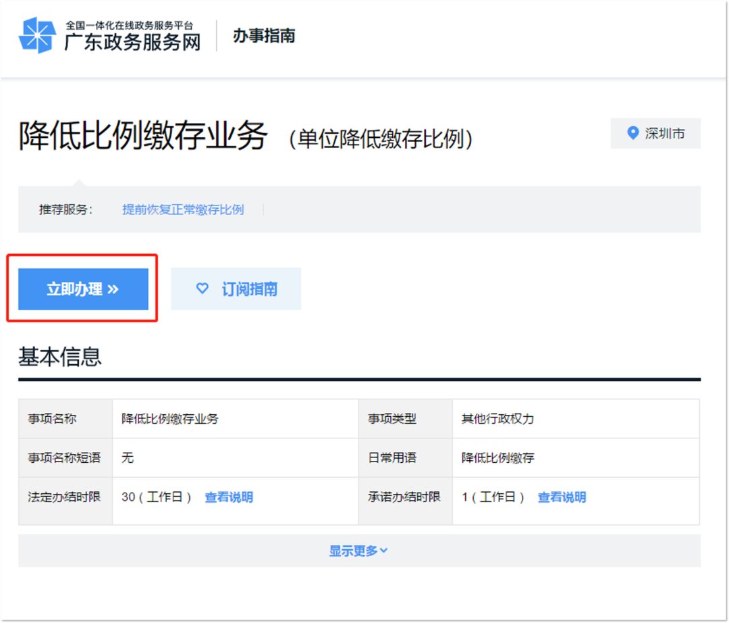The height and width of the screenshot is (623, 729).
Task: Click the 降低比例缴存业务 page heading
Action: click(143, 136)
